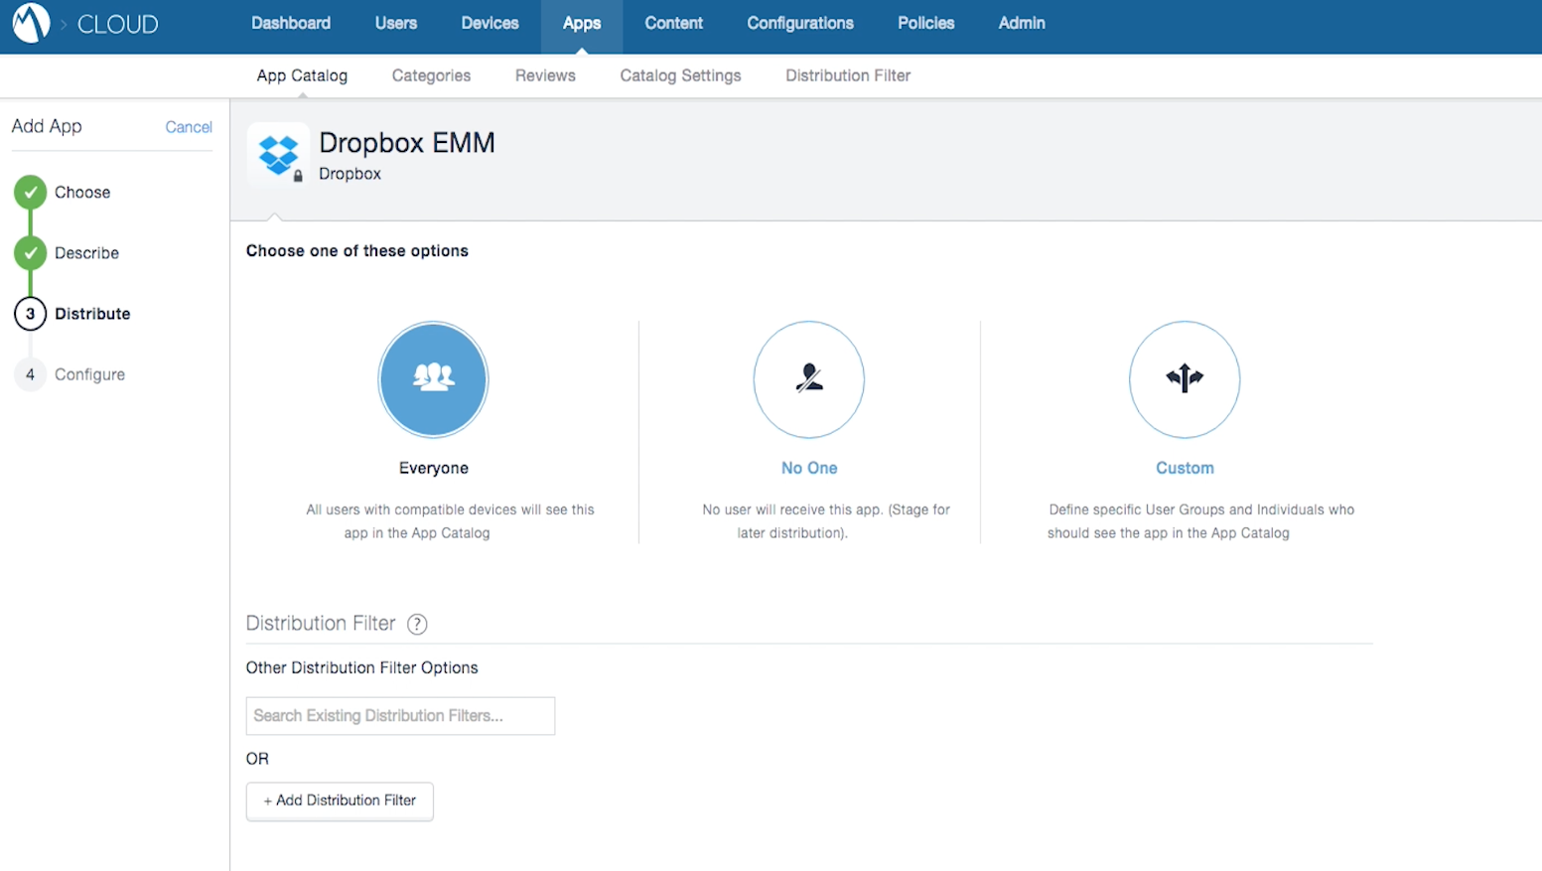Cancel the Add App wizard
The height and width of the screenshot is (871, 1542).
(189, 127)
